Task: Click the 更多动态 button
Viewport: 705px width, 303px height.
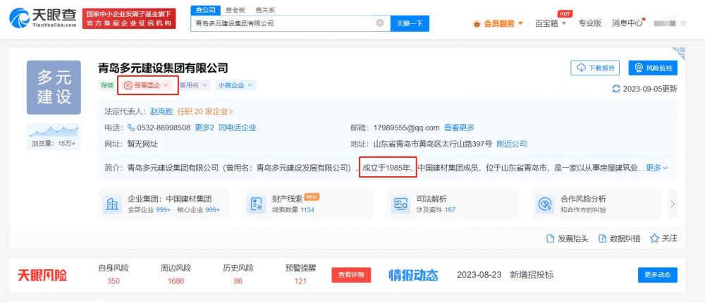Action: click(657, 275)
